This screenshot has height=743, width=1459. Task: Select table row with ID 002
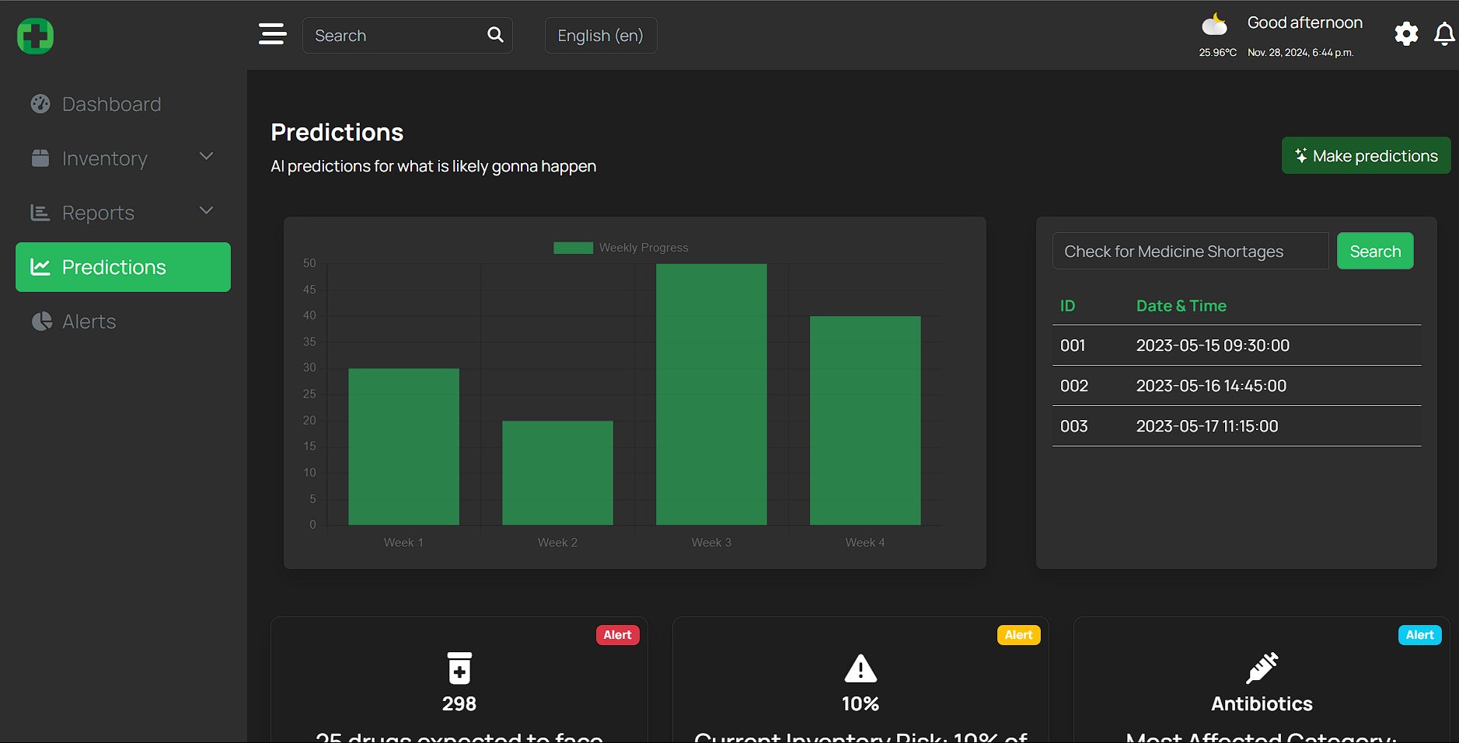1237,386
